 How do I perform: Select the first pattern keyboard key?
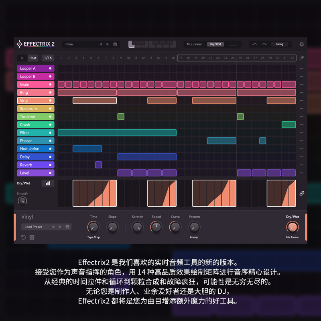tap(132, 45)
